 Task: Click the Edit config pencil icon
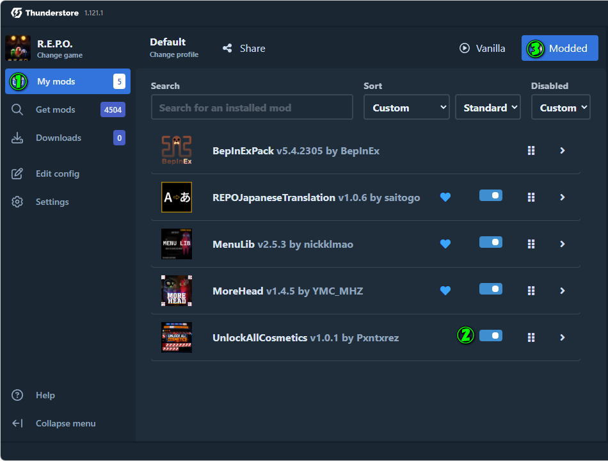[x=17, y=174]
